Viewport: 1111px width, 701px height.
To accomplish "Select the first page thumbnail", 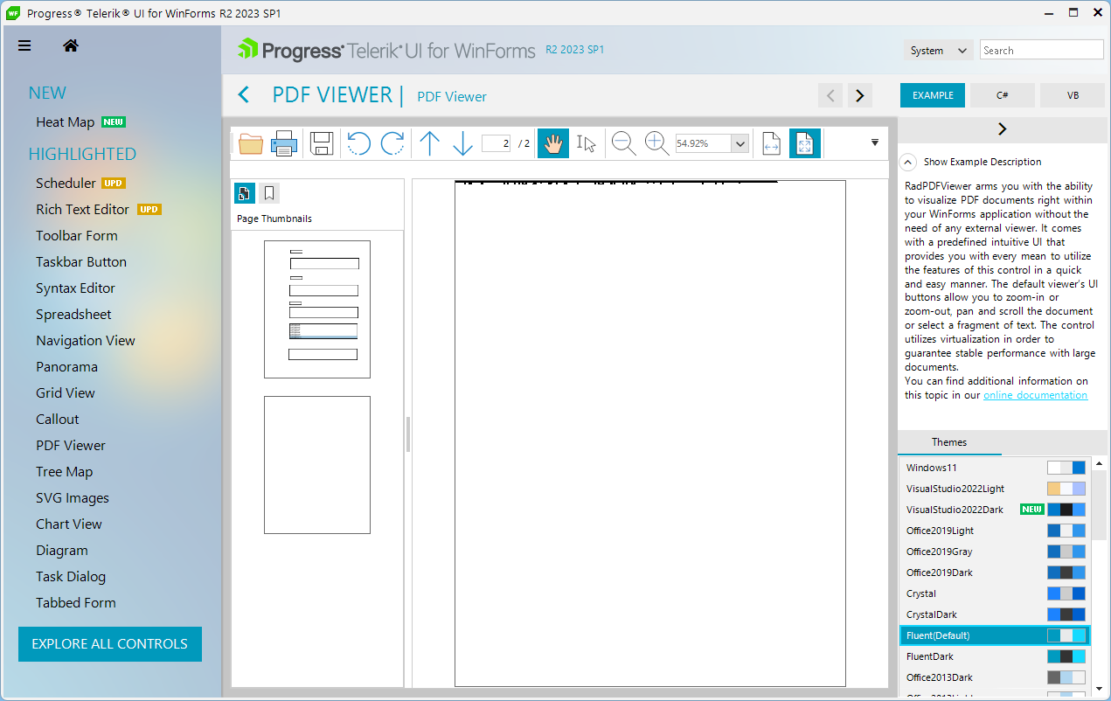I will [x=317, y=309].
